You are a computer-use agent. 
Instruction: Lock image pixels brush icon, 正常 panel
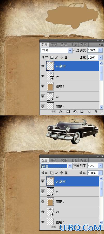click(56, 57)
